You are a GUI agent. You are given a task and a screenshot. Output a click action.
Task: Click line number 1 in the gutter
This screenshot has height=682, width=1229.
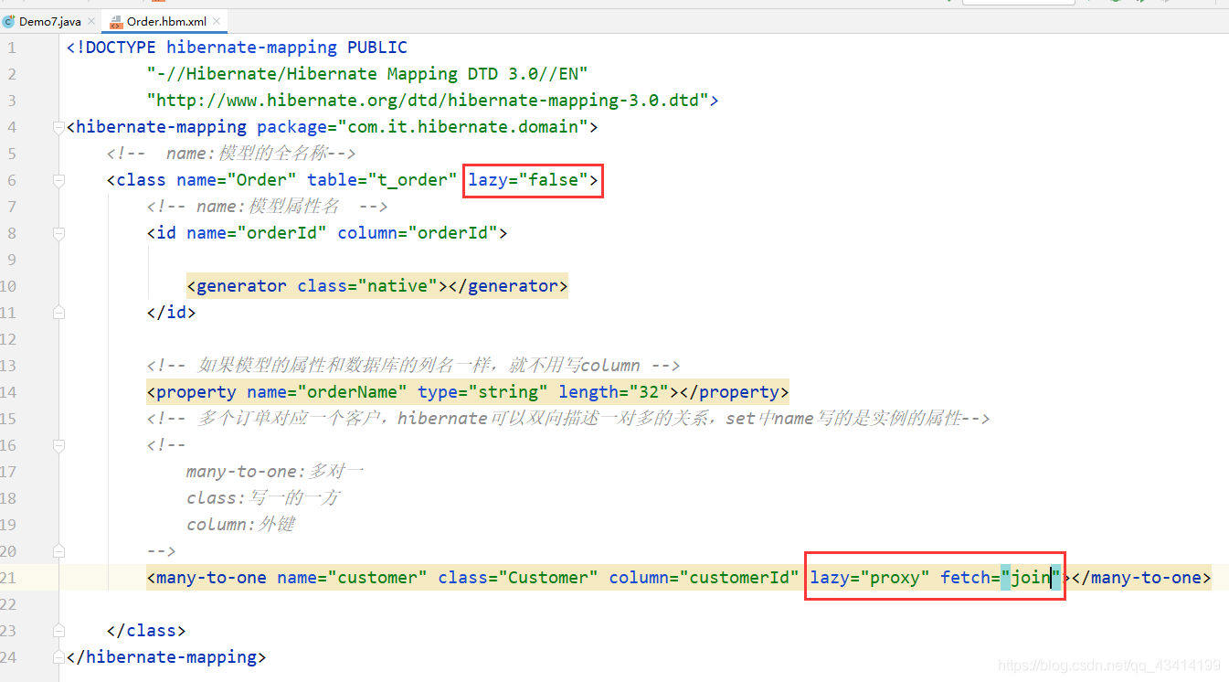coord(12,48)
